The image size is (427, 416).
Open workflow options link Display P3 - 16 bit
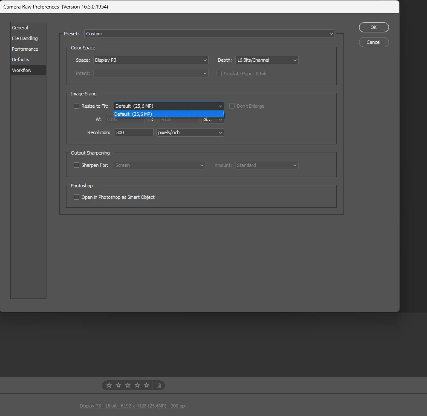133,406
